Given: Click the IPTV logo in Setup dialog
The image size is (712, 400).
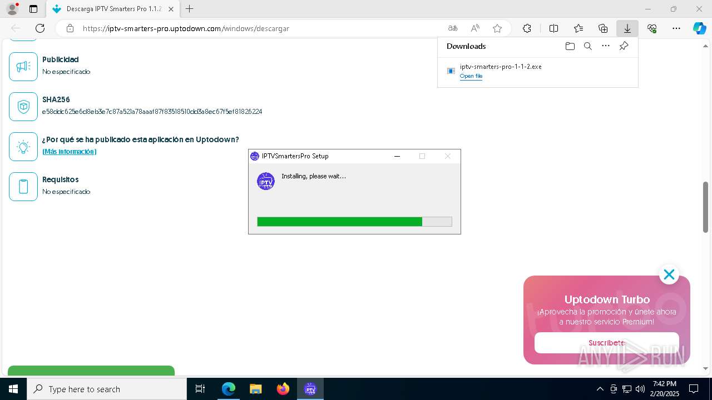Looking at the screenshot, I should click(266, 181).
